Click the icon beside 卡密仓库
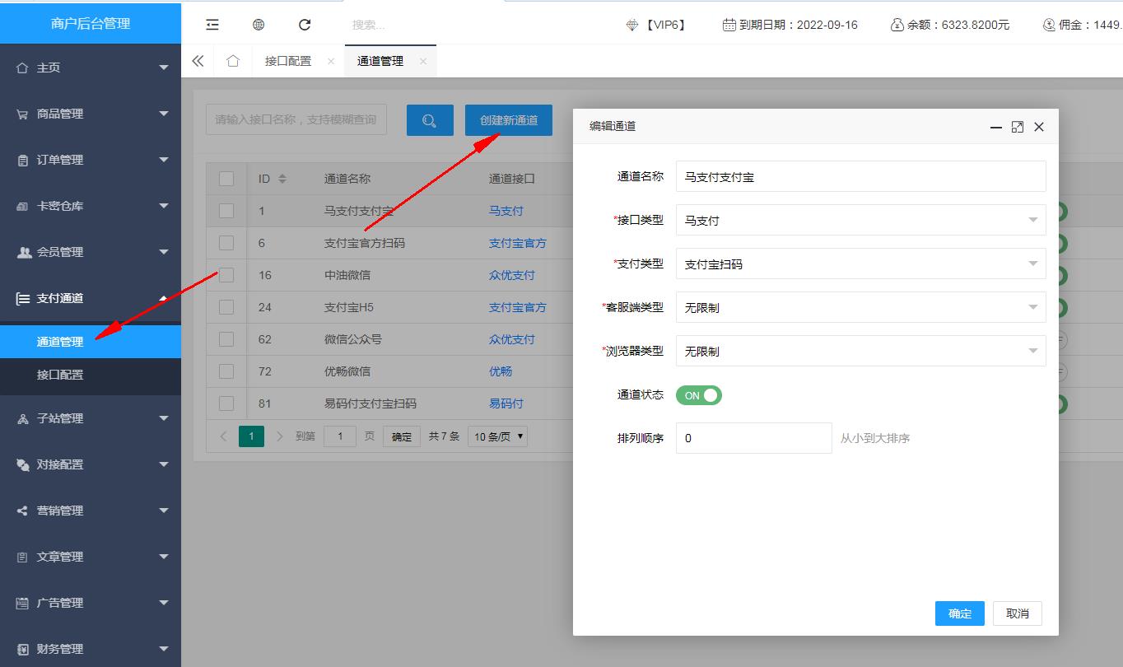The image size is (1123, 667). coord(22,206)
